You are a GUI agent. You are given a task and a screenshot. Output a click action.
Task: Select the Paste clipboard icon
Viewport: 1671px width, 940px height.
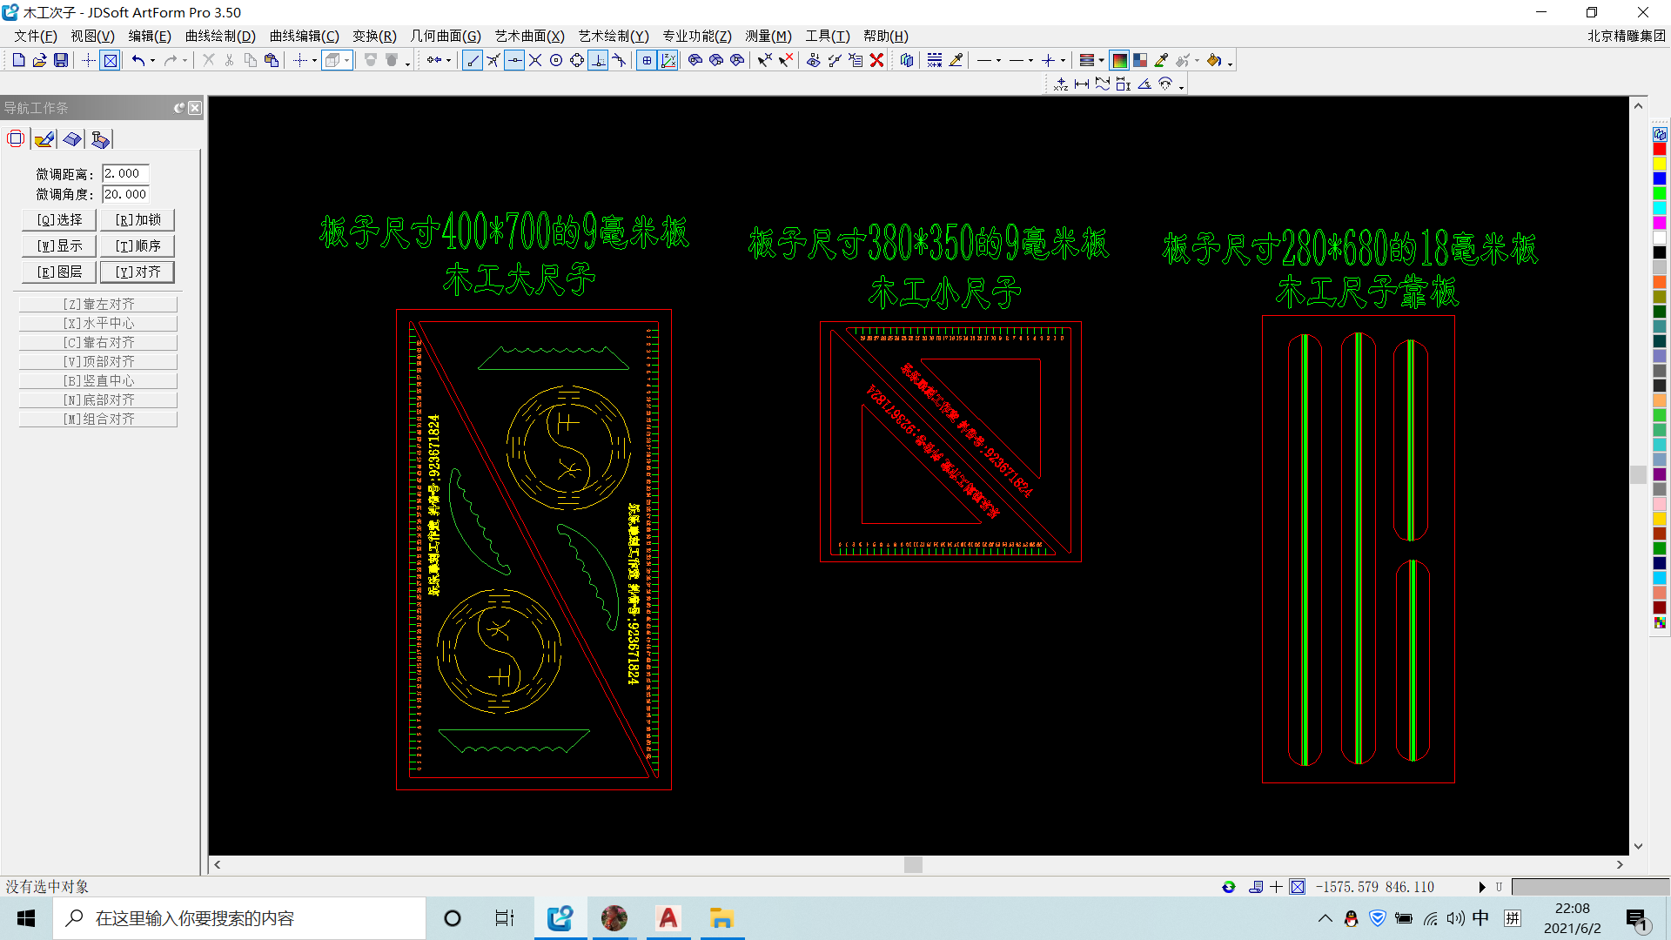point(272,60)
